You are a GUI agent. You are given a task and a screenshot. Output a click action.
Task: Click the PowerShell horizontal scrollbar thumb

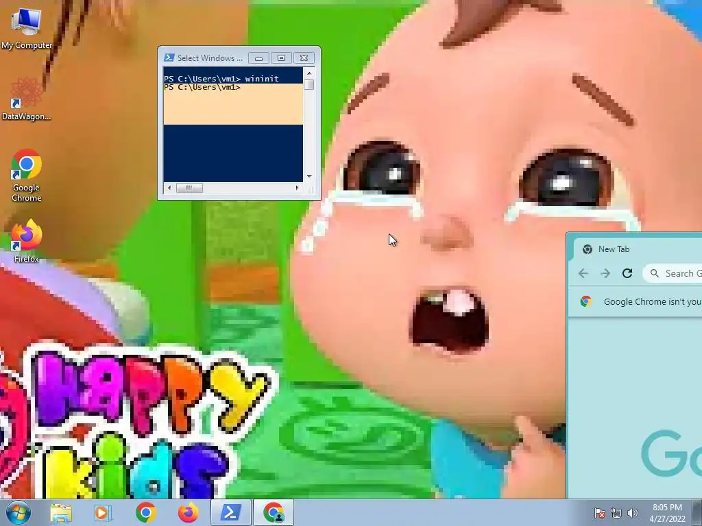point(189,188)
